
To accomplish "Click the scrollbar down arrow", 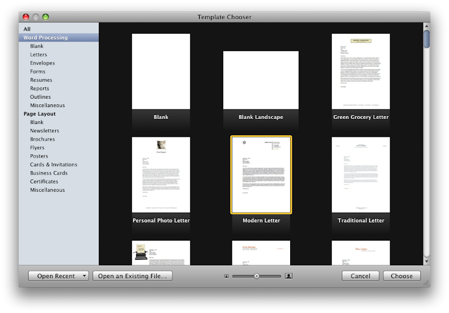I will pos(427,261).
